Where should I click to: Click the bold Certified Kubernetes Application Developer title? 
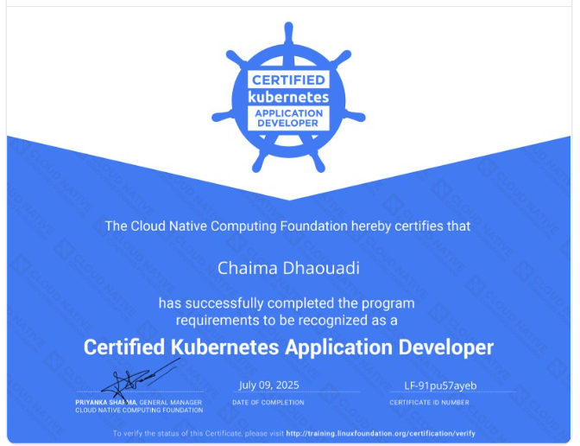click(x=288, y=347)
